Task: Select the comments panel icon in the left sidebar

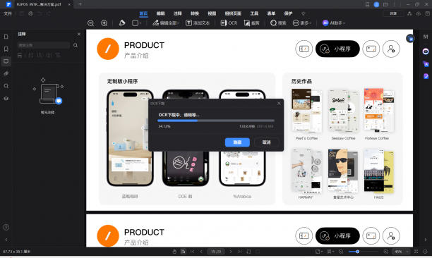Action: pos(6,61)
